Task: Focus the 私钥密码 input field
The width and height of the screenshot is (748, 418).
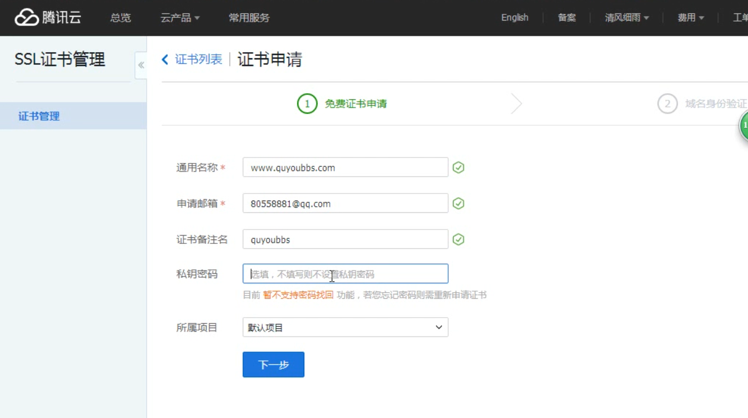Action: point(345,274)
